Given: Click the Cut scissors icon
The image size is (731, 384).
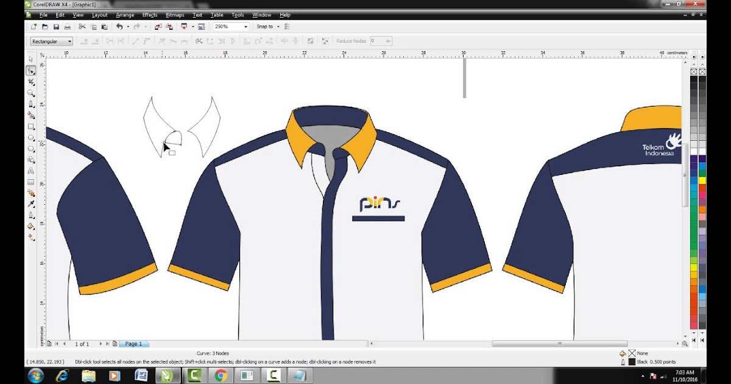Looking at the screenshot, I should (x=82, y=27).
